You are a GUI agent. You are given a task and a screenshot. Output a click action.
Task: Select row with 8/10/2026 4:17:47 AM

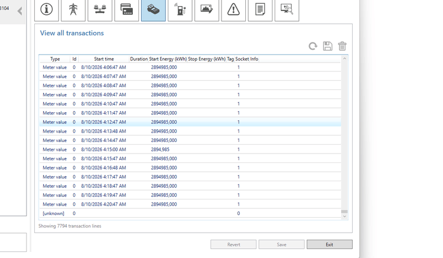[190, 177]
